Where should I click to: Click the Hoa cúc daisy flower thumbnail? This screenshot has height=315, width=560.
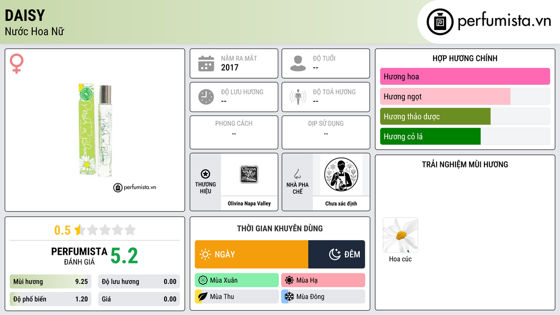[400, 235]
